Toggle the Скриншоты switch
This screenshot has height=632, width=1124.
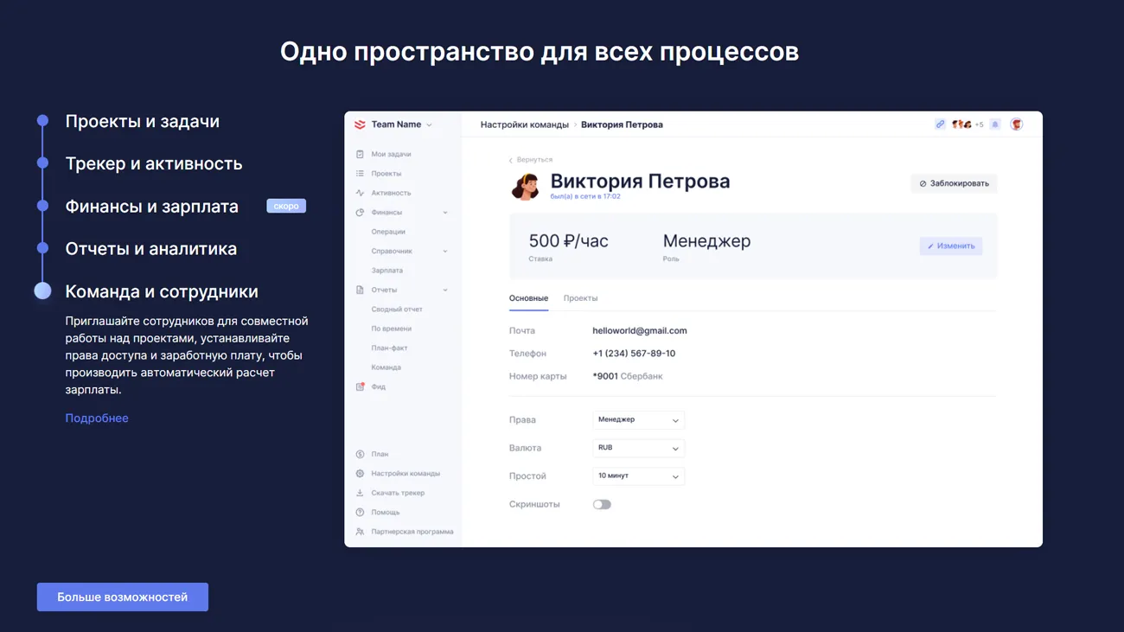pyautogui.click(x=602, y=504)
